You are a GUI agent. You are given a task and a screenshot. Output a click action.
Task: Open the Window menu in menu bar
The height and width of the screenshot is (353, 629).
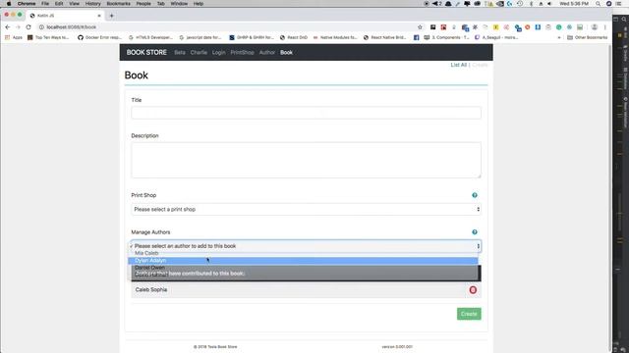[179, 4]
